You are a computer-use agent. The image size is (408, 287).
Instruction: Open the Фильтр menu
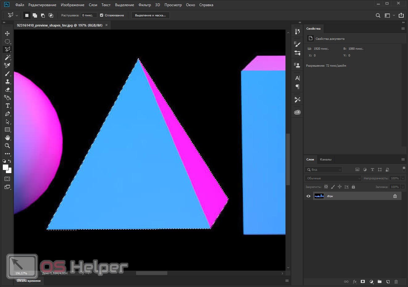point(145,5)
